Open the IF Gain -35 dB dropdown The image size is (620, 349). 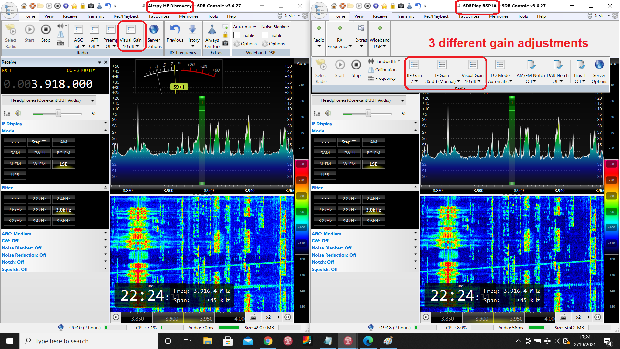pos(442,81)
